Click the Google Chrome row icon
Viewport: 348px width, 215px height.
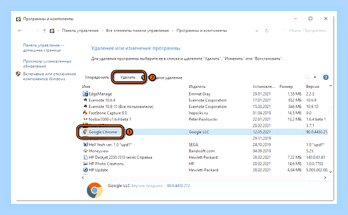click(85, 132)
